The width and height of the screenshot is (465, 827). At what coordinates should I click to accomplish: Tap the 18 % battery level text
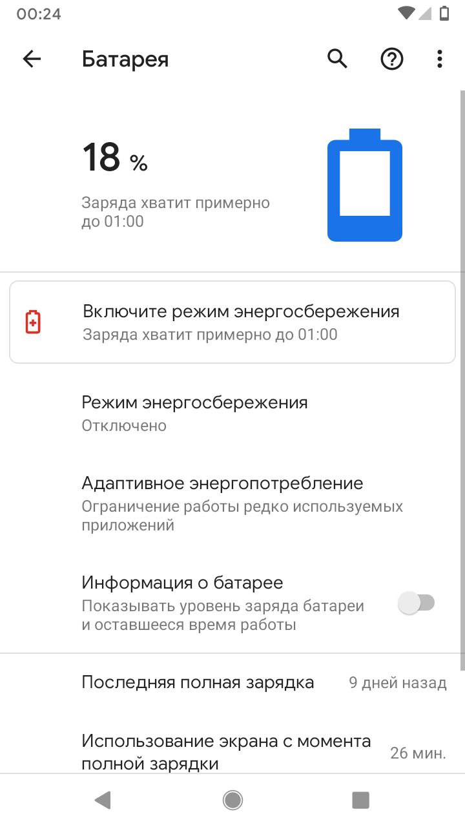point(115,158)
